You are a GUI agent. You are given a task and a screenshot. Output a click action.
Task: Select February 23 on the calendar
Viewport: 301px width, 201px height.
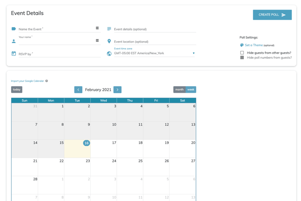77,167
